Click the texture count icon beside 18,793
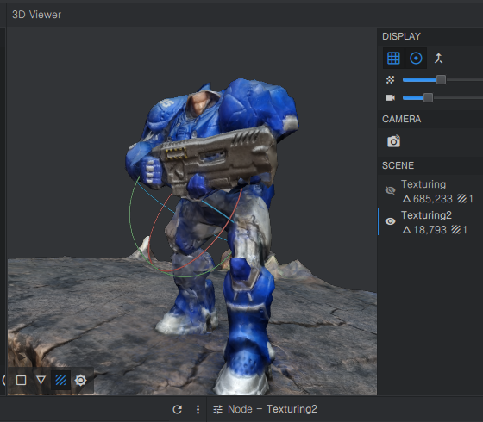The height and width of the screenshot is (422, 483). [455, 229]
